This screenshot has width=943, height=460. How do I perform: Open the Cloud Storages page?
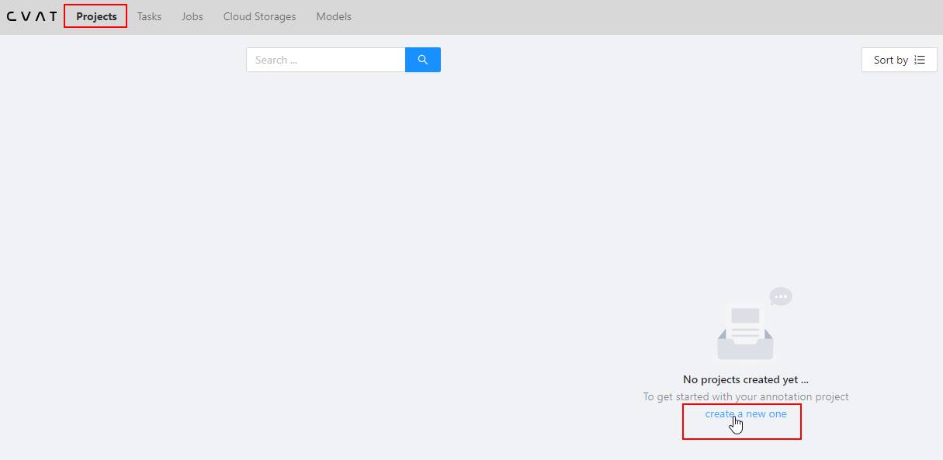click(x=259, y=16)
